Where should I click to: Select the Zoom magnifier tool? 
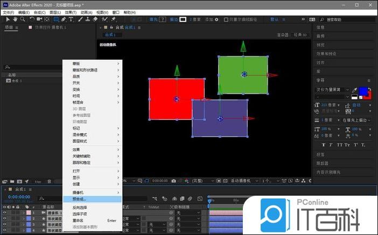23,19
